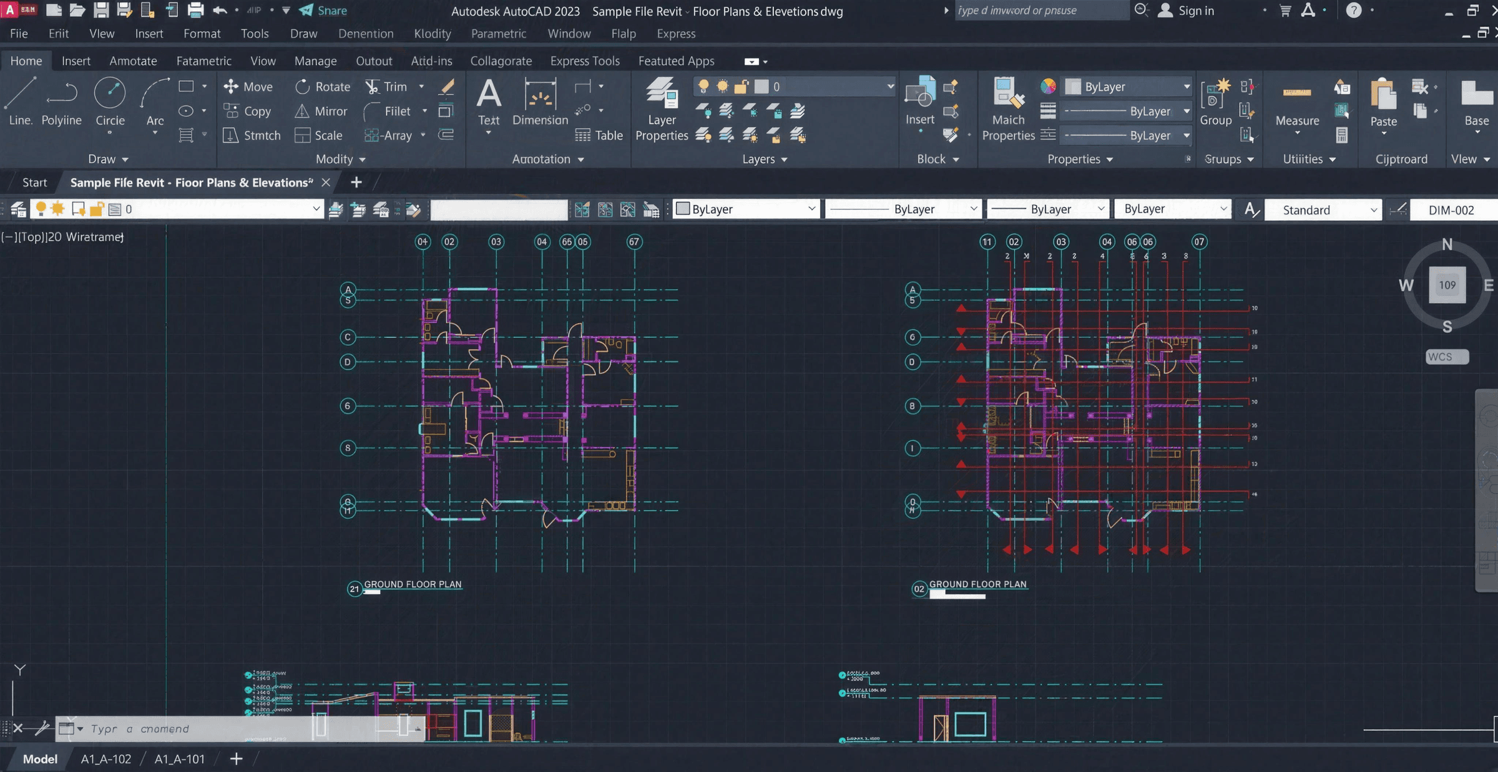Click the search input field in title bar
The image size is (1498, 772).
(1041, 10)
